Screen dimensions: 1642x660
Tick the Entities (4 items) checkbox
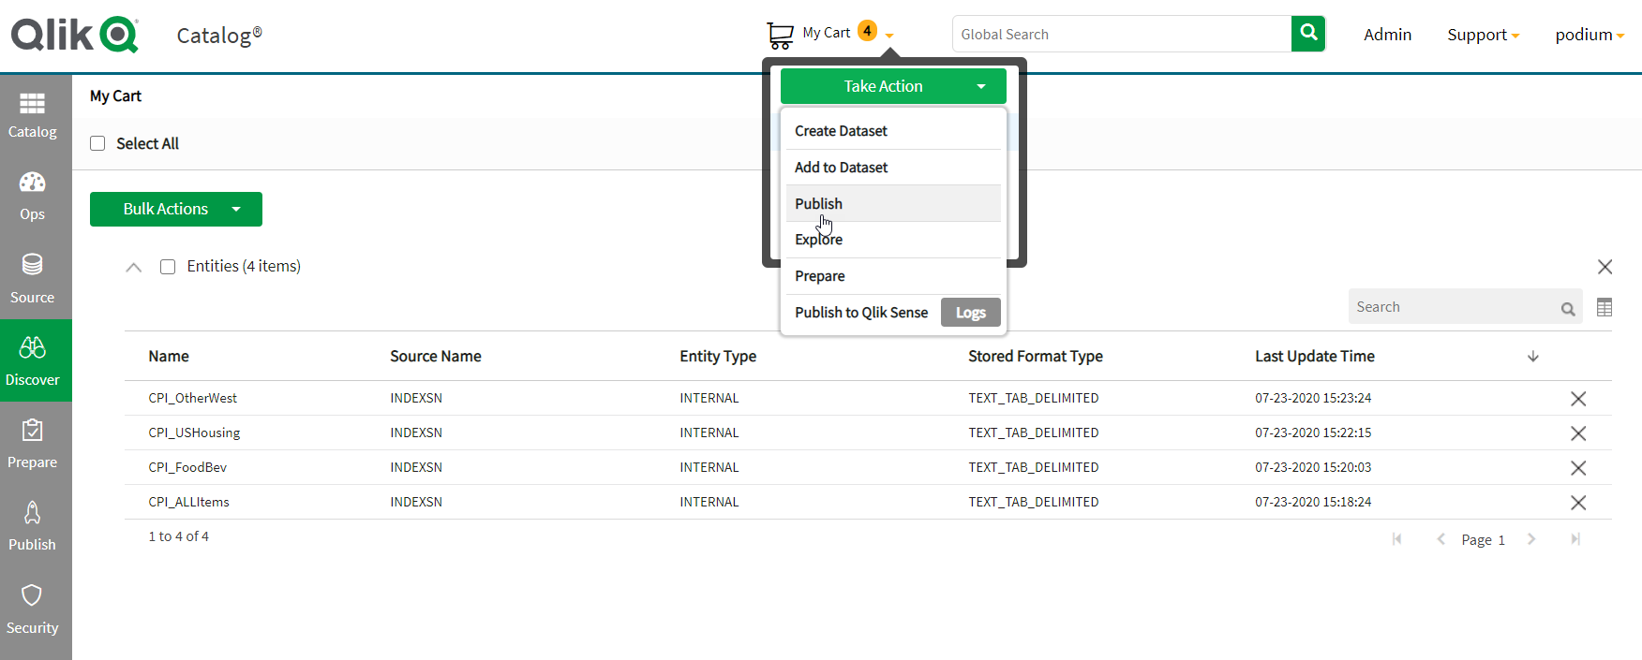click(x=168, y=267)
